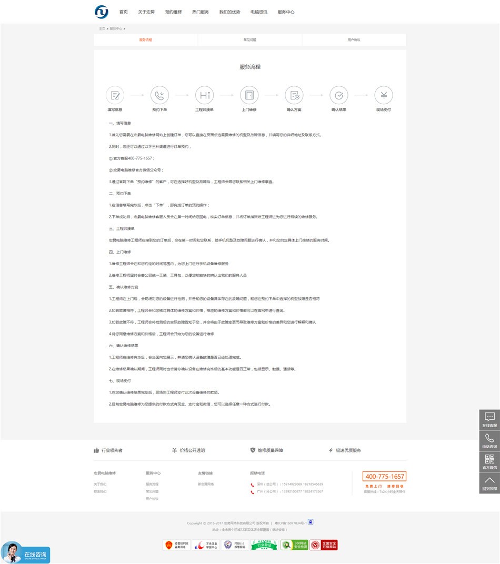Image resolution: width=500 pixels, height=564 pixels.
Task: Click the 填写信息 pencil icon in the flow
Action: click(114, 95)
